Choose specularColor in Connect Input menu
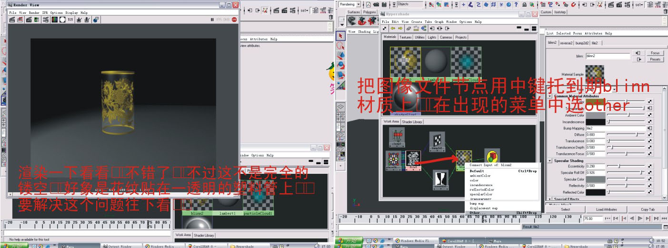668x248 pixels. 481,194
